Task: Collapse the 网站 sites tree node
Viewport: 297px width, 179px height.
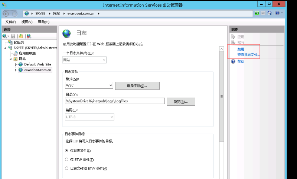Action: 11,59
